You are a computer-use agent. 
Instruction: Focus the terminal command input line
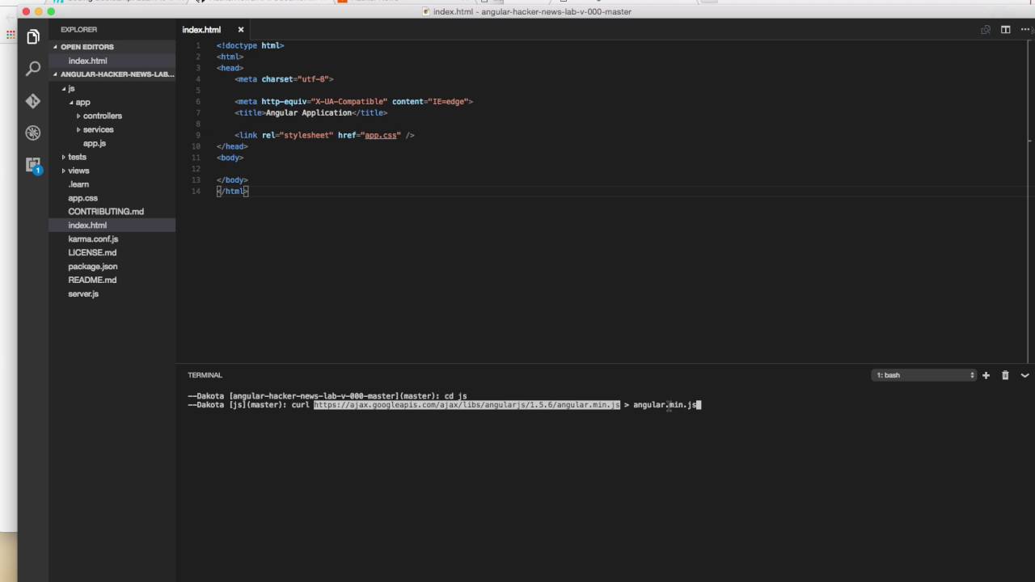point(444,404)
